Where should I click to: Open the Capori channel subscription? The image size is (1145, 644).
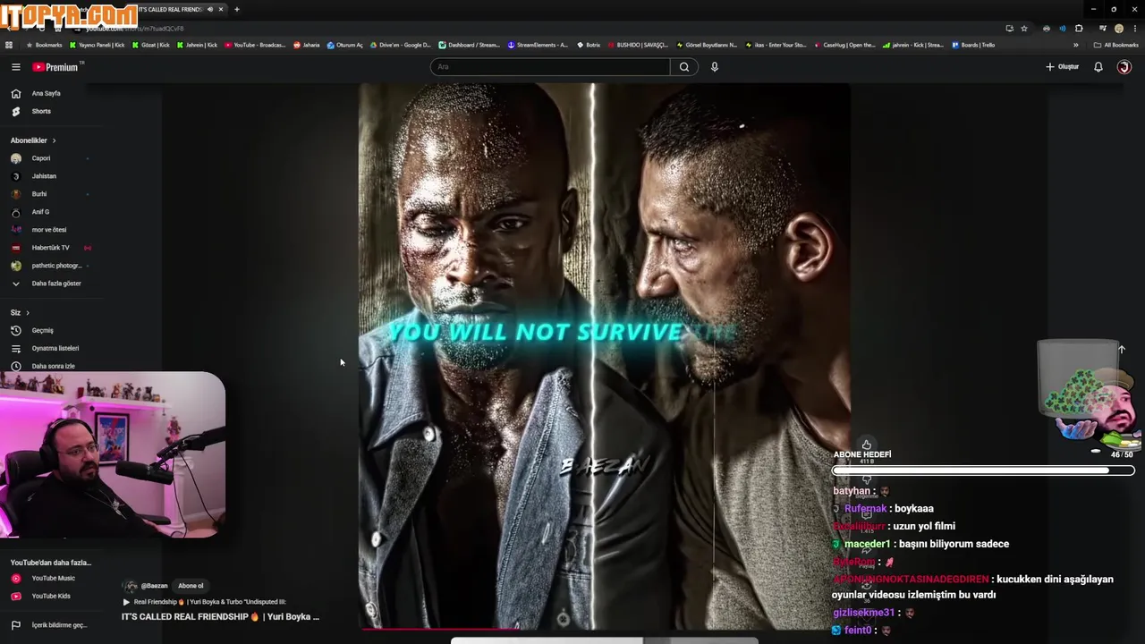click(x=41, y=158)
